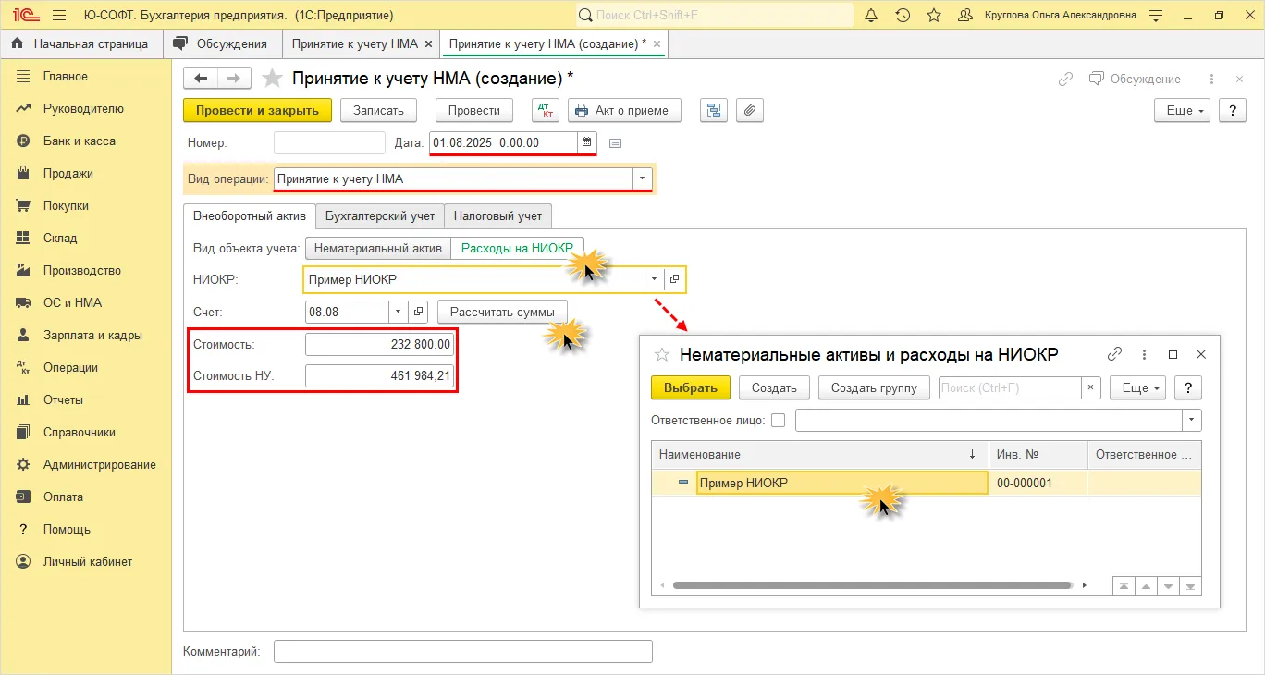
Task: Click Записать button
Action: (x=379, y=110)
